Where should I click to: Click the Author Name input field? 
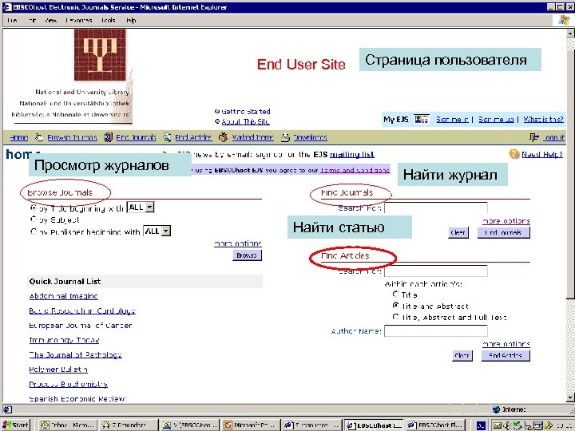pyautogui.click(x=436, y=331)
